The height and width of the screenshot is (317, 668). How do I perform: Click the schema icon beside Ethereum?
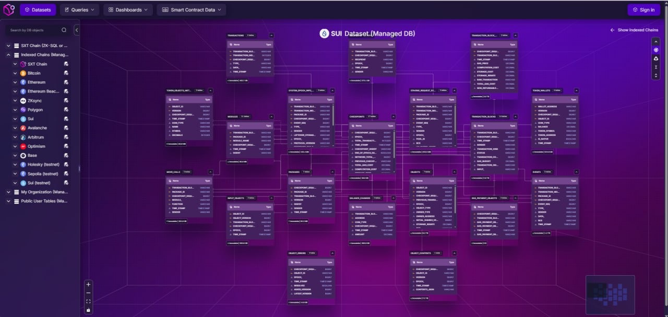[66, 83]
